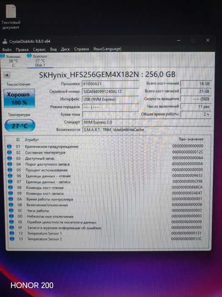Click the Raw-значения column header
Image resolution: width=222 pixels, height=297 pixels.
coord(191,139)
